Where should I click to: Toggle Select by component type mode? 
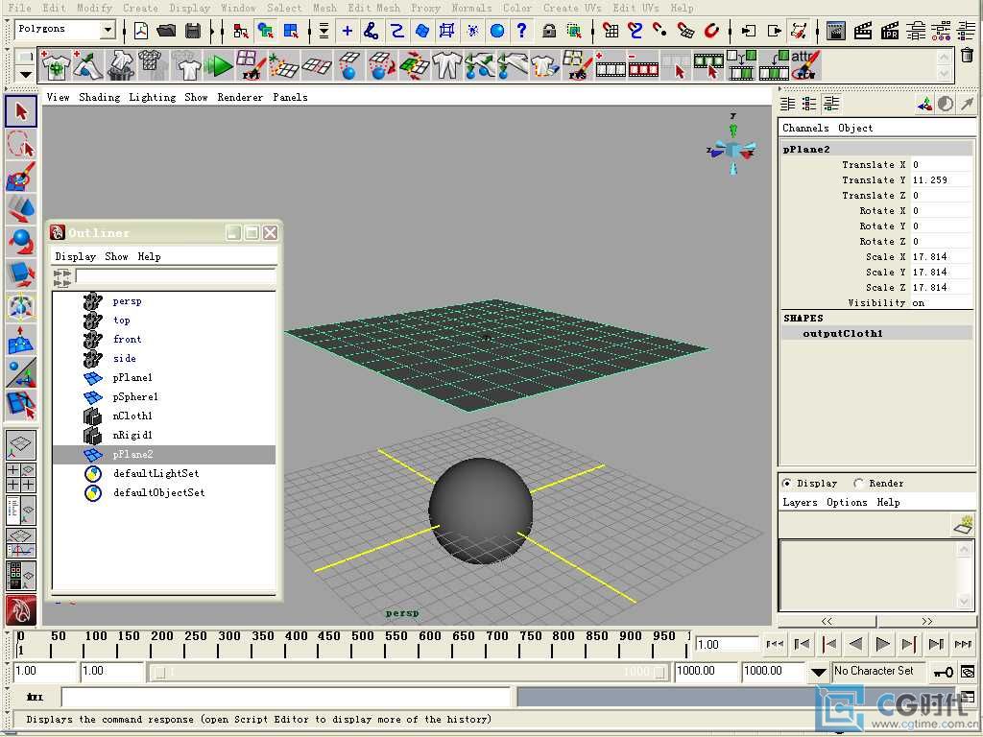click(x=292, y=30)
